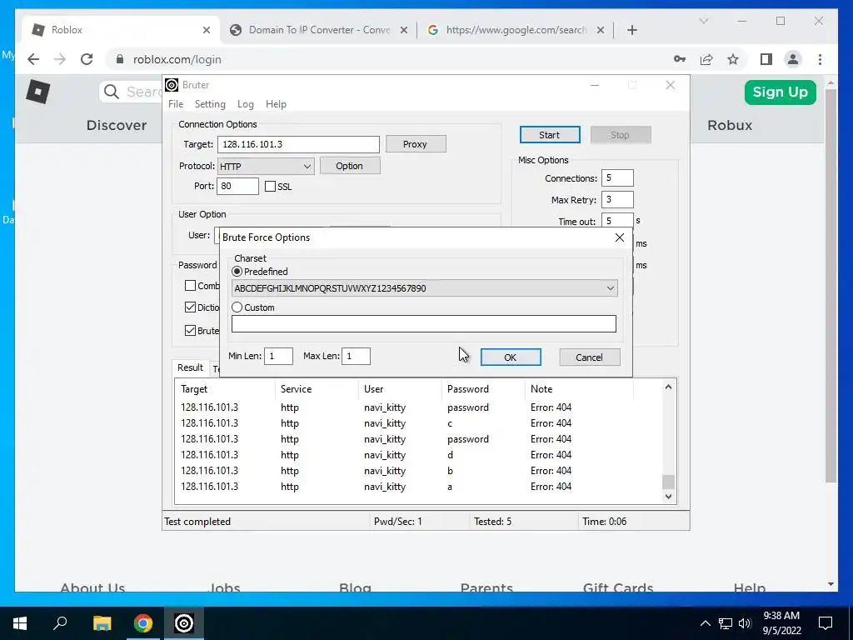This screenshot has height=640, width=853.
Task: Open Chrome's tab search chevron
Action: (703, 21)
